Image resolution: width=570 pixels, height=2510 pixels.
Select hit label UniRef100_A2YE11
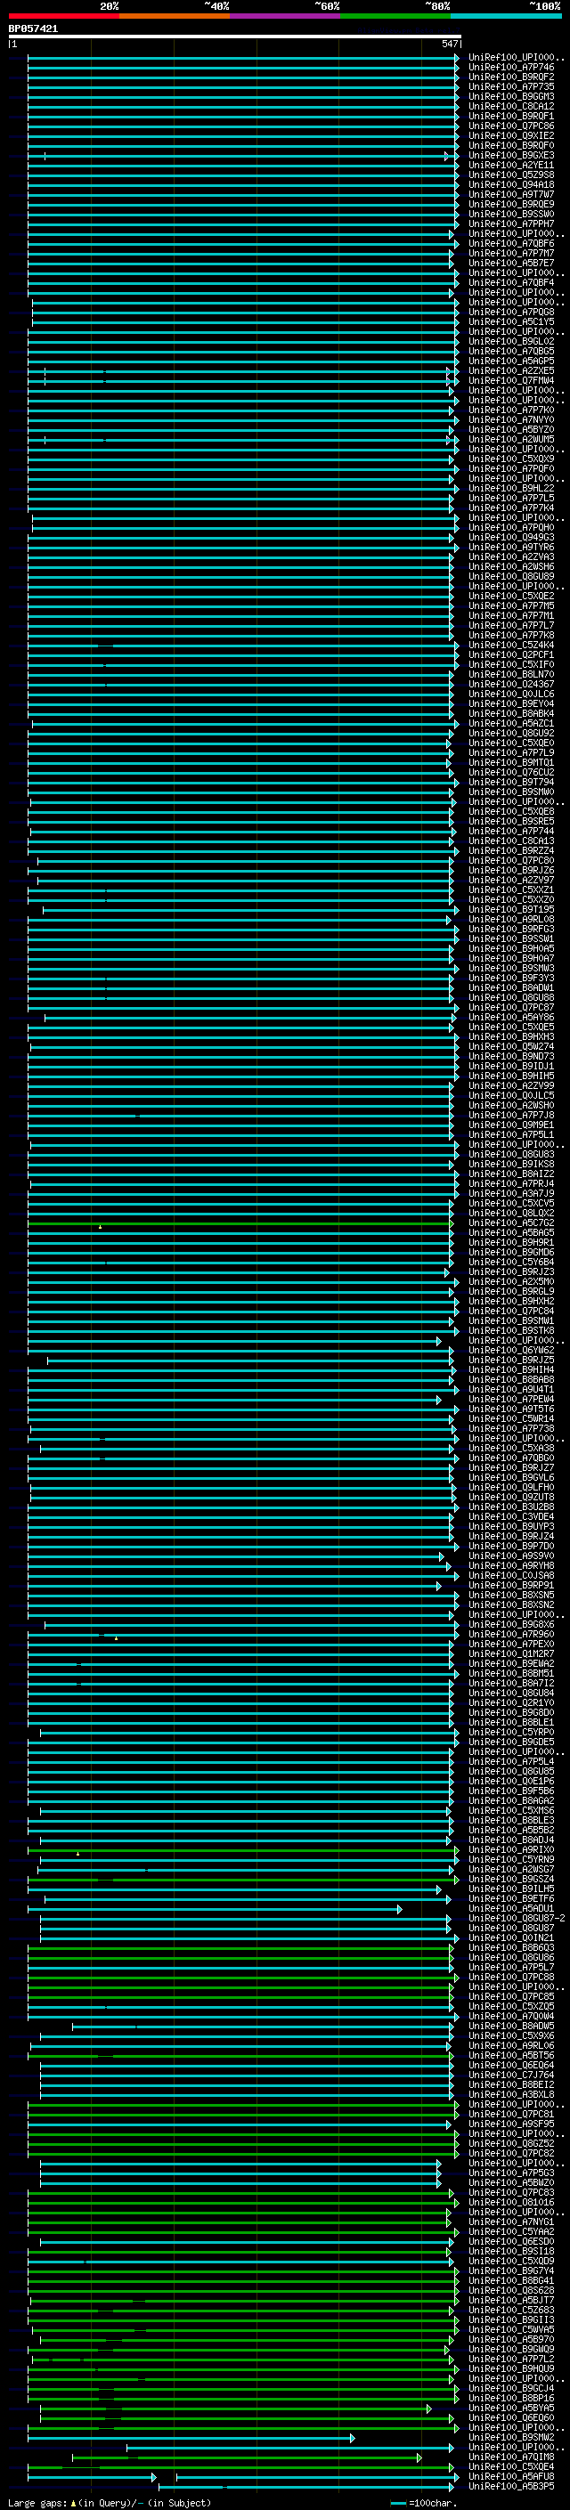click(511, 165)
